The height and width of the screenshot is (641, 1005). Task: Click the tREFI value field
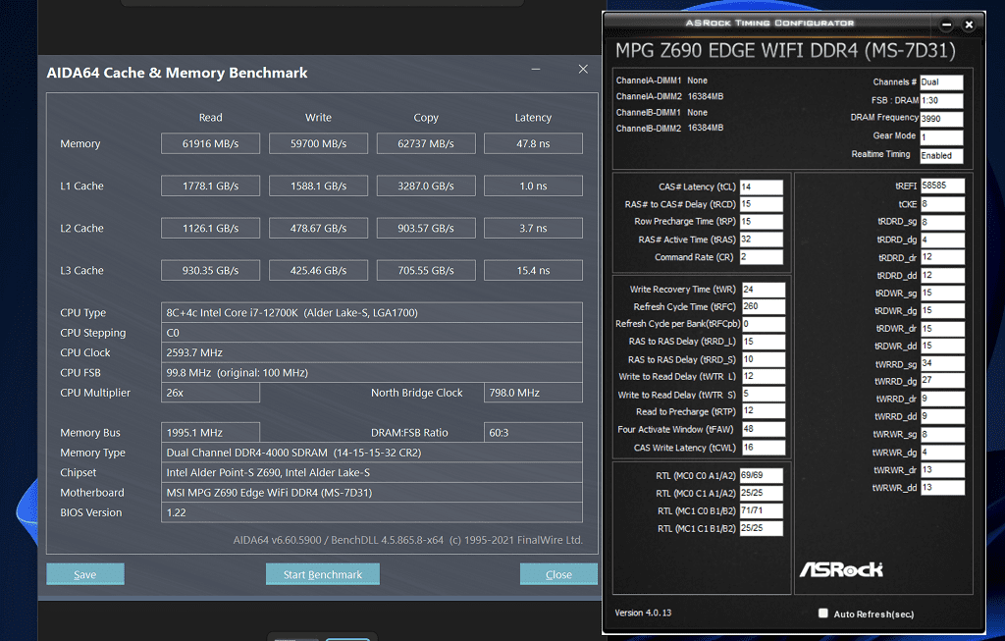coord(942,186)
